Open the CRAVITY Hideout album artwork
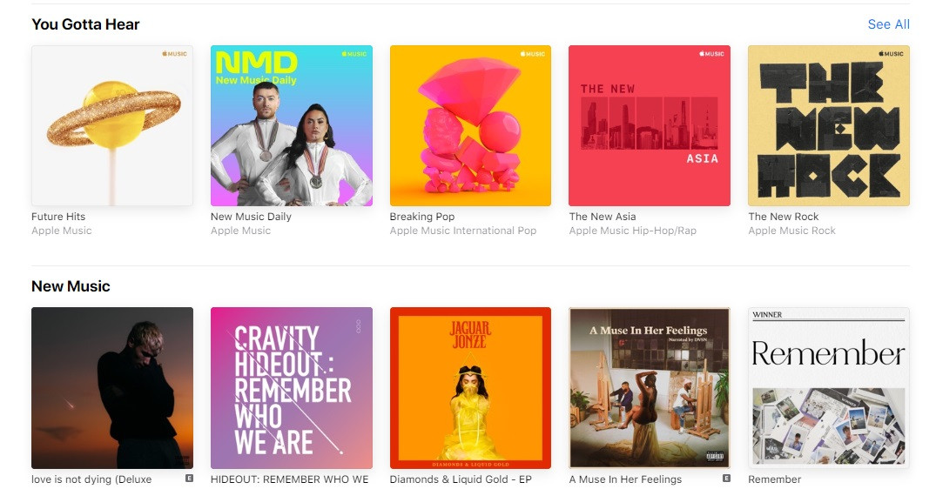The width and height of the screenshot is (936, 489). point(292,387)
